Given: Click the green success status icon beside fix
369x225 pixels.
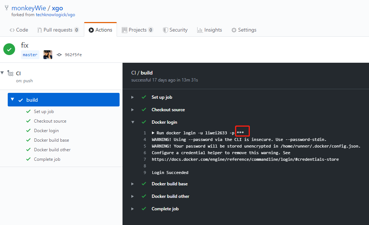Looking at the screenshot, I should (9, 50).
